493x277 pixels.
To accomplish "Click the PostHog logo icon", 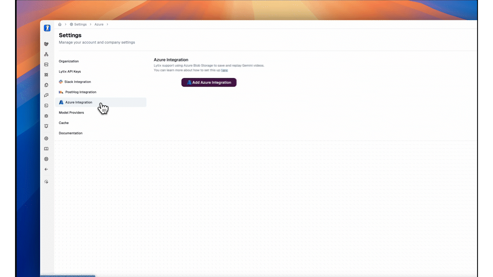I will click(61, 92).
